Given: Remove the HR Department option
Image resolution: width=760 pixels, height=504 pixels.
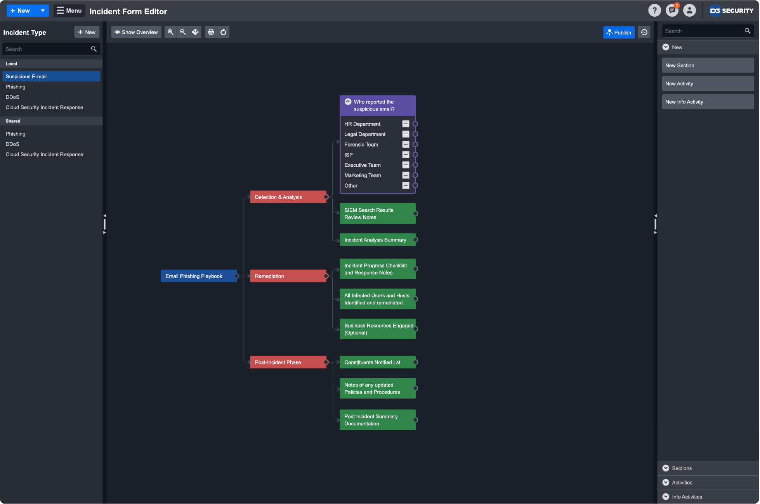Looking at the screenshot, I should (406, 124).
